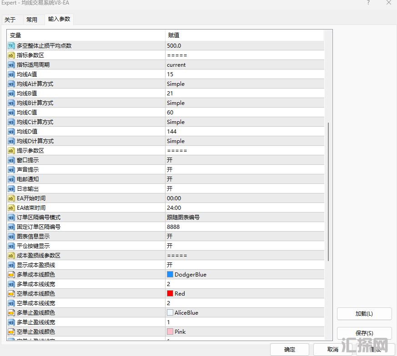Click the DodgerBlue color swatch
This screenshot has height=356, width=397.
170,274
